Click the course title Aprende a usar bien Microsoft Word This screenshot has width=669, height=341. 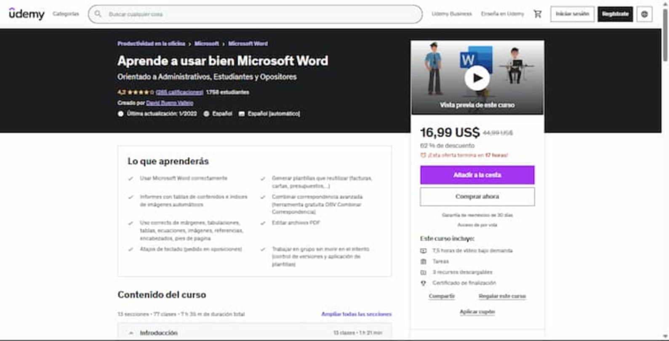223,61
